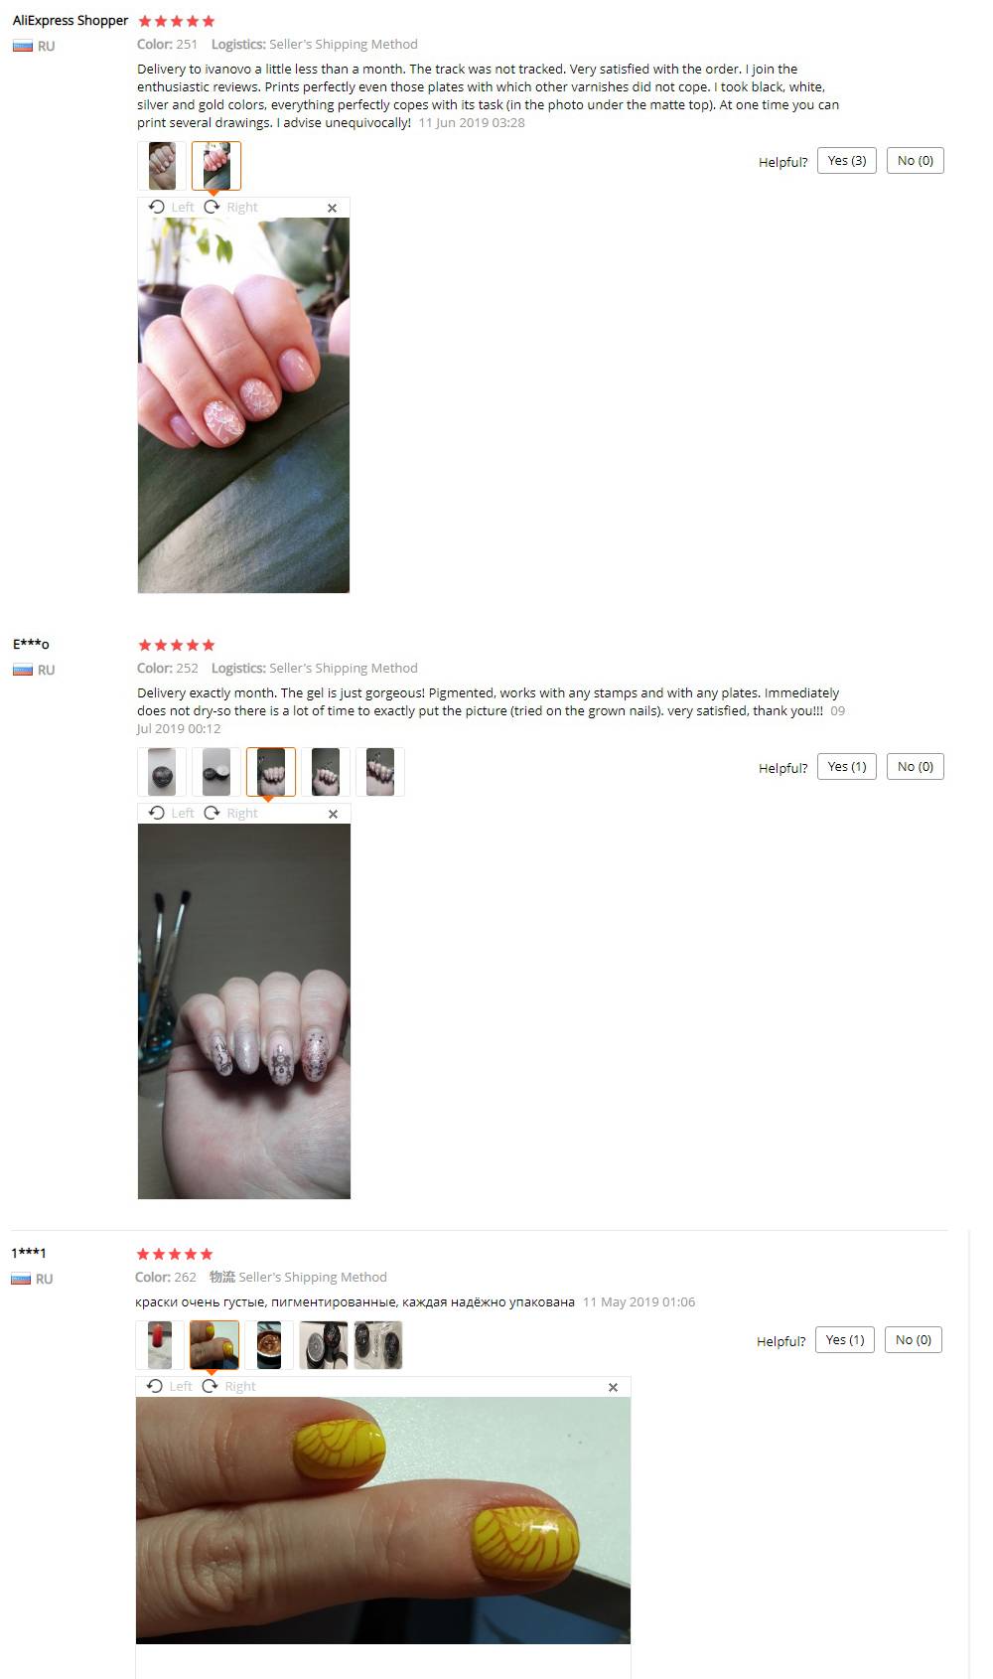Open last jar thumbnail in 1***1's review
This screenshot has height=1679, width=993.
point(378,1345)
